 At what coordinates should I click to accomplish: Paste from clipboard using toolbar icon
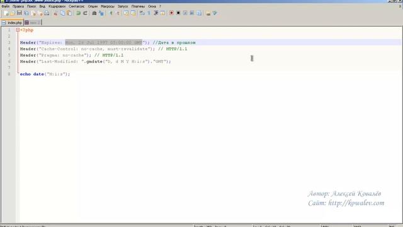click(x=69, y=13)
